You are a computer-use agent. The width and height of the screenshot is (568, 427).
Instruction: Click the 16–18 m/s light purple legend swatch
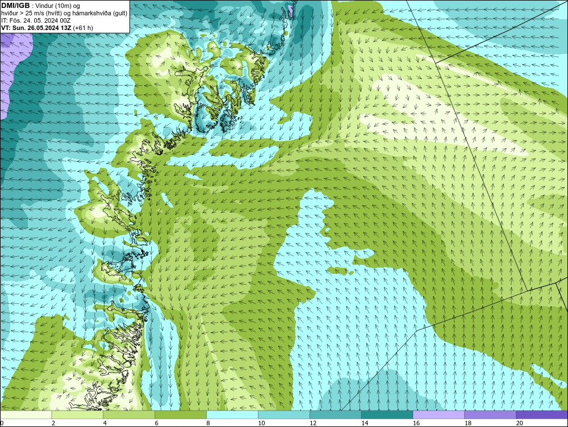[x=438, y=415]
